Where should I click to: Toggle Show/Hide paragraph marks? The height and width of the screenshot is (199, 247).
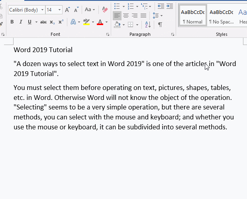tap(160, 25)
